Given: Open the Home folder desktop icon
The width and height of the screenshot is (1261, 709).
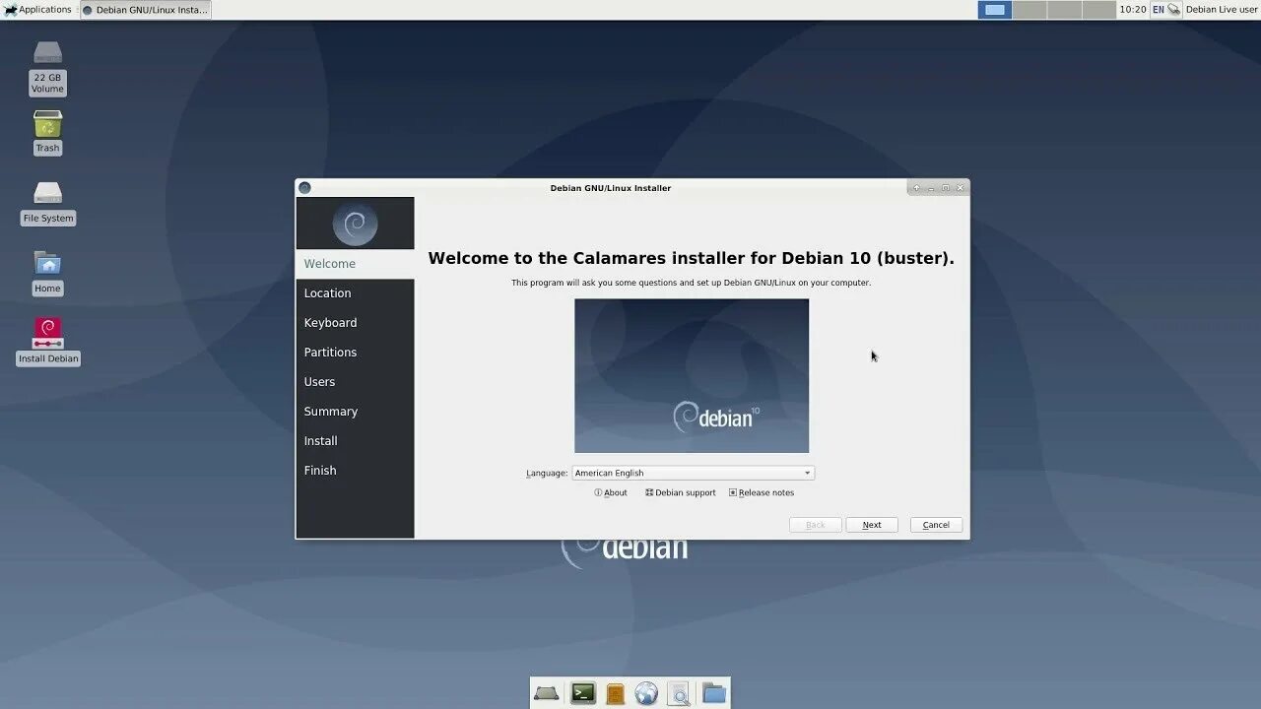Looking at the screenshot, I should 47,272.
